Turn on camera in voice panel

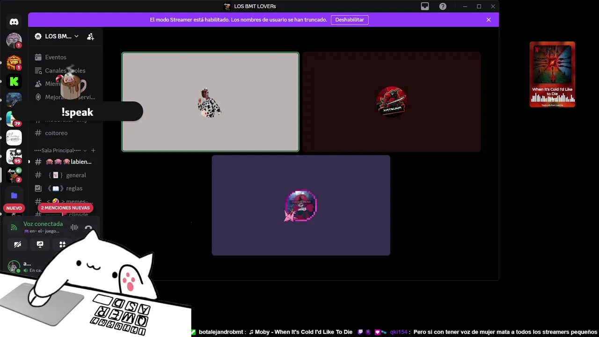click(x=17, y=244)
